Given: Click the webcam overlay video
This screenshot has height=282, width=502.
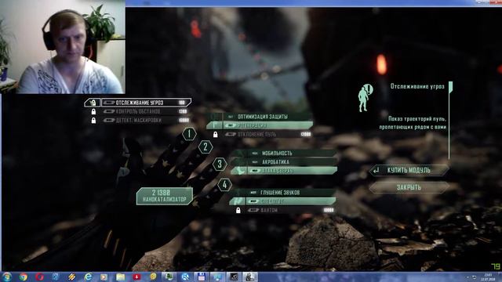Looking at the screenshot, I should (x=63, y=47).
